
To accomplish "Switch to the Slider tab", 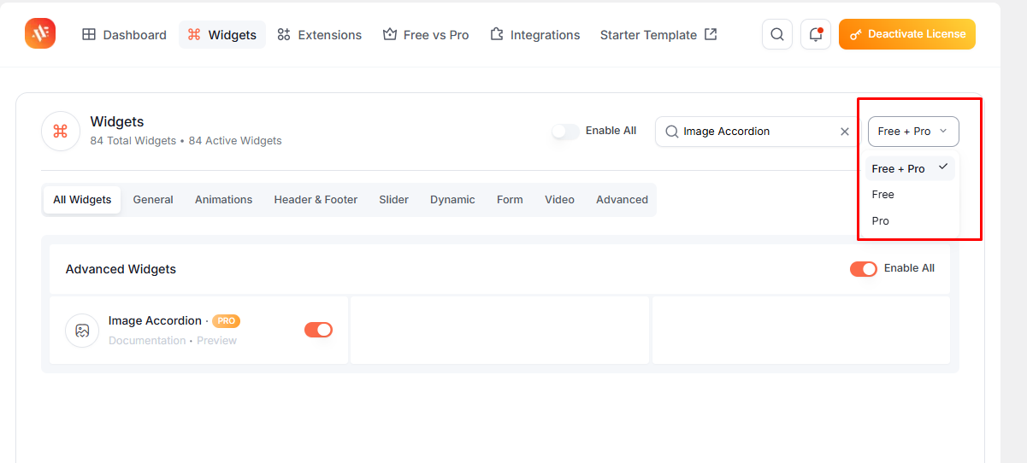I will [394, 200].
